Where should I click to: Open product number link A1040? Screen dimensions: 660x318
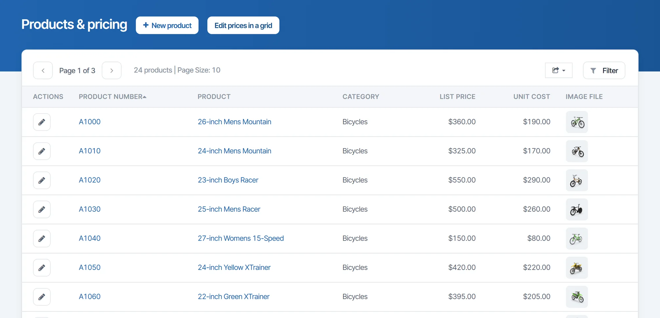point(90,238)
